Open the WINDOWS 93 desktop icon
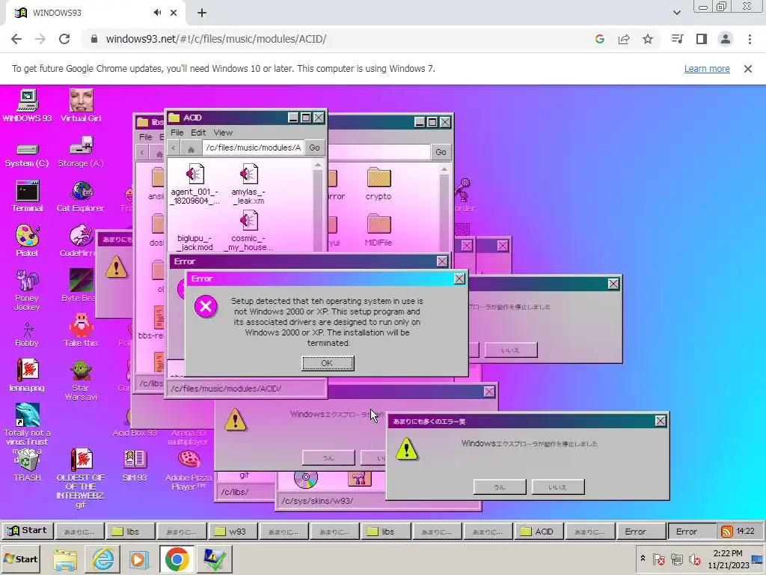The height and width of the screenshot is (575, 766). pos(28,105)
